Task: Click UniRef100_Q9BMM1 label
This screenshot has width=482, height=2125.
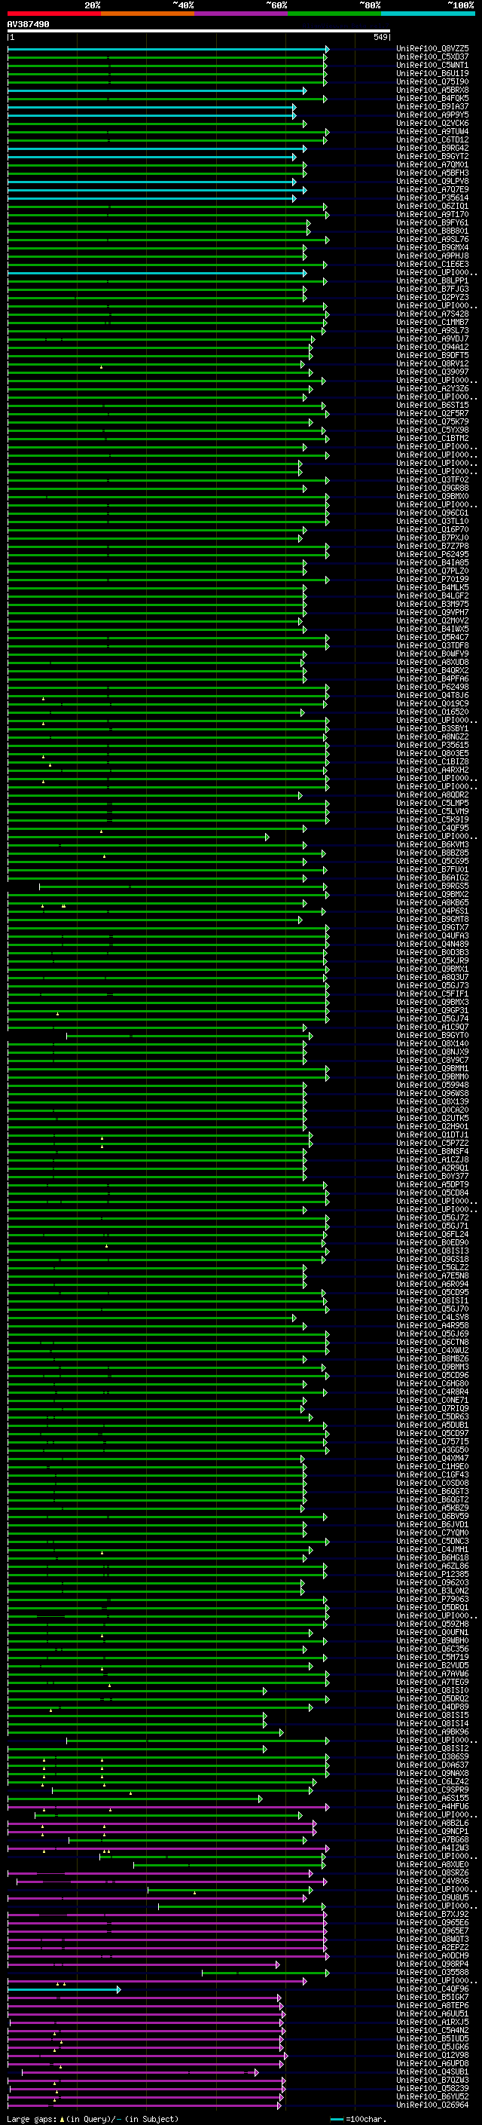Action: tap(432, 1068)
